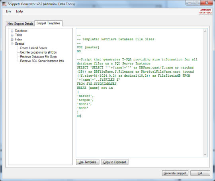Expand the Table tree node
Screen dimensions: 215x181
pyautogui.click(x=12, y=35)
